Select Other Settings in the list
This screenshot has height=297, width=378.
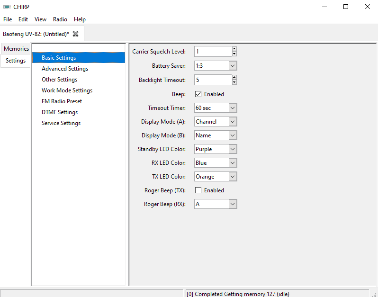pos(79,80)
